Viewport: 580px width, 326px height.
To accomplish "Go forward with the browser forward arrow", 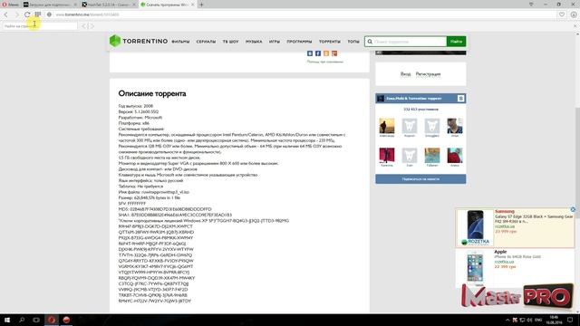I will pyautogui.click(x=16, y=14).
